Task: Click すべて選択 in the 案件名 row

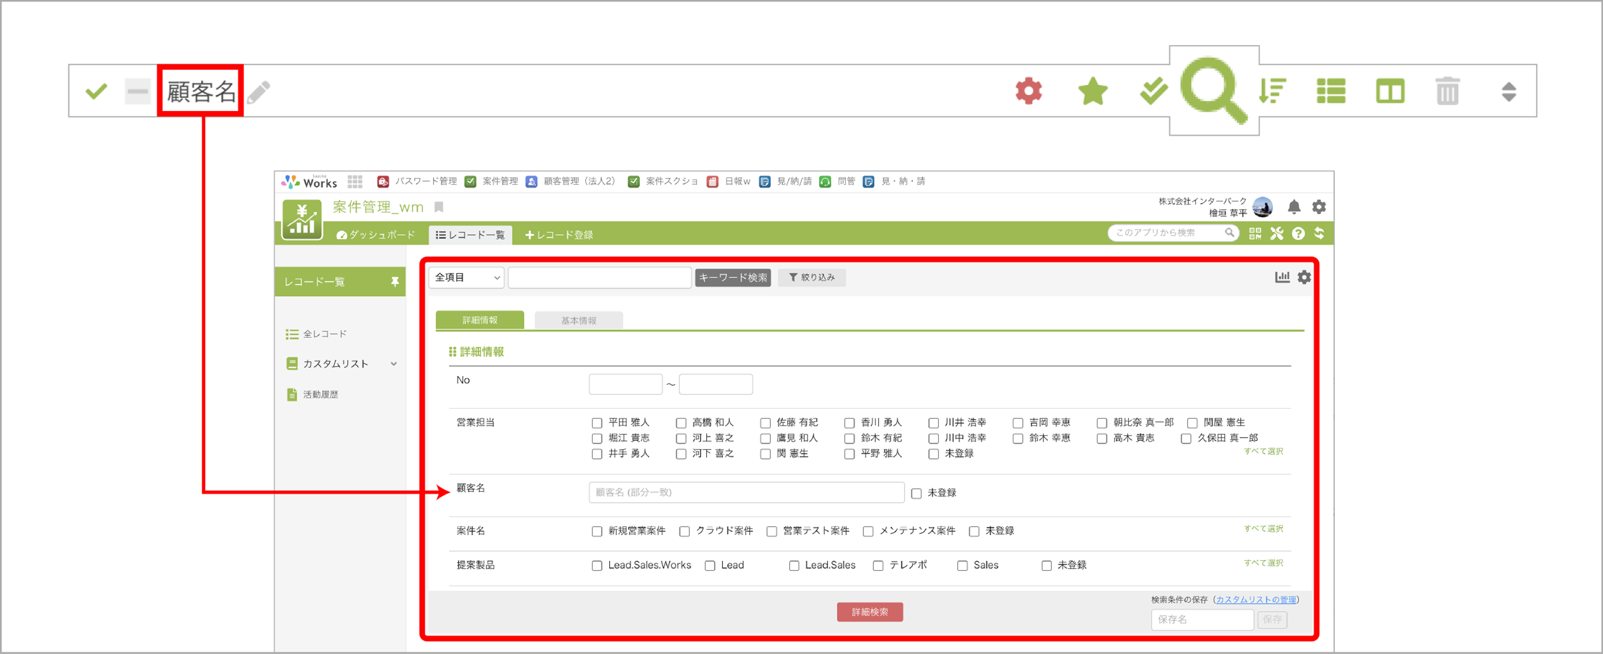Action: (x=1263, y=529)
